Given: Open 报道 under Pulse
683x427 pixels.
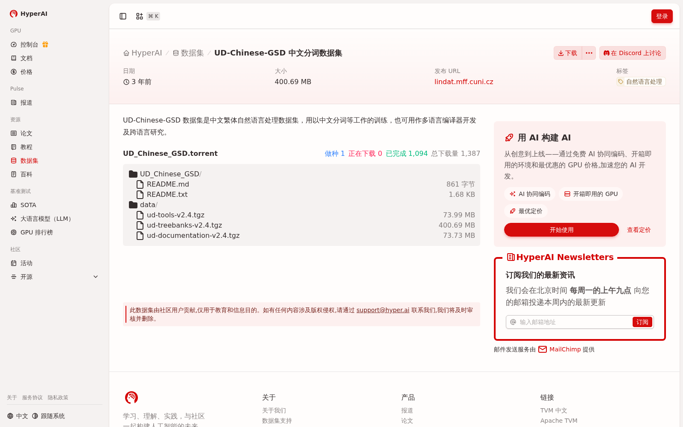Looking at the screenshot, I should [55, 102].
